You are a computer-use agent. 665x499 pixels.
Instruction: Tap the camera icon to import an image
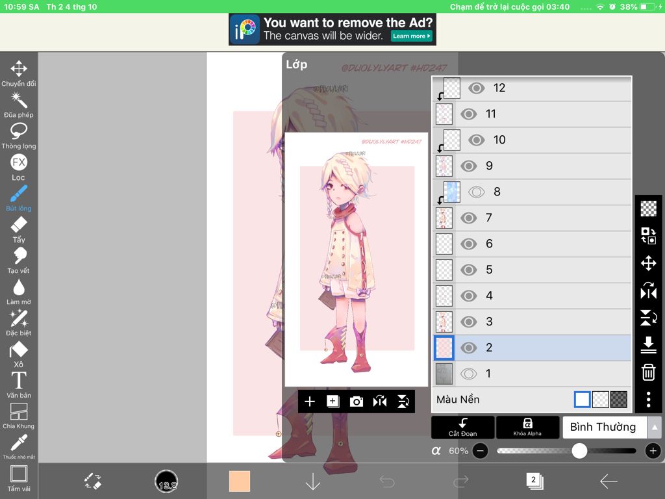[357, 402]
